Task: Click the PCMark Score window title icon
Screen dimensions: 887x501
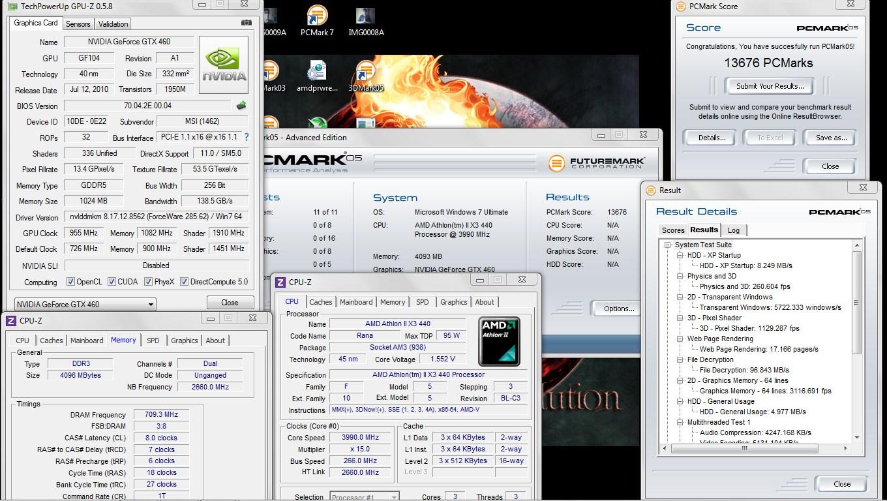Action: click(680, 7)
